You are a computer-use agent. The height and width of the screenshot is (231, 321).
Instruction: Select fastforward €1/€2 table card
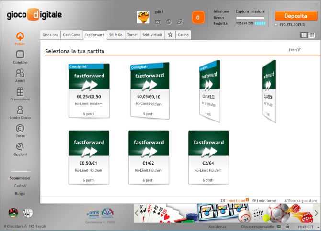click(x=149, y=157)
